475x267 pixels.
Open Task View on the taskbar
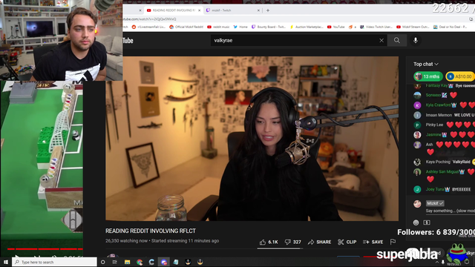[x=115, y=262]
